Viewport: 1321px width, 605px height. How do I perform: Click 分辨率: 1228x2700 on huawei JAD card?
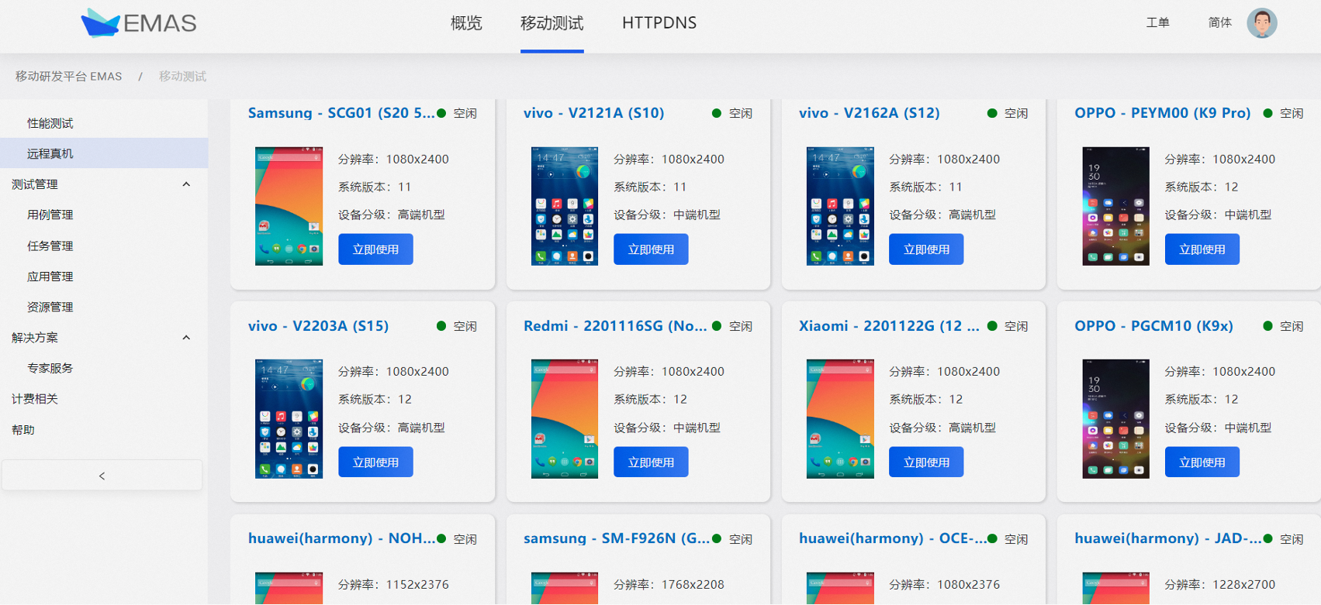(x=1220, y=585)
